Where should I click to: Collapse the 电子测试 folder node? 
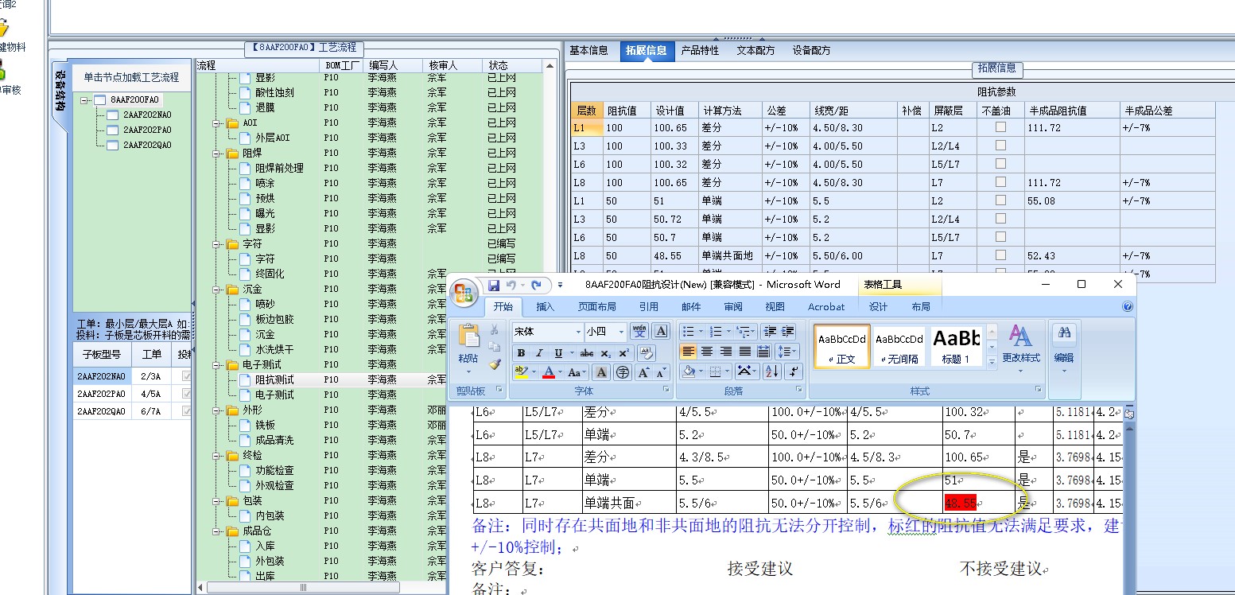[216, 365]
